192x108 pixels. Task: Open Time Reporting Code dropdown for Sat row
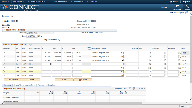[107, 64]
